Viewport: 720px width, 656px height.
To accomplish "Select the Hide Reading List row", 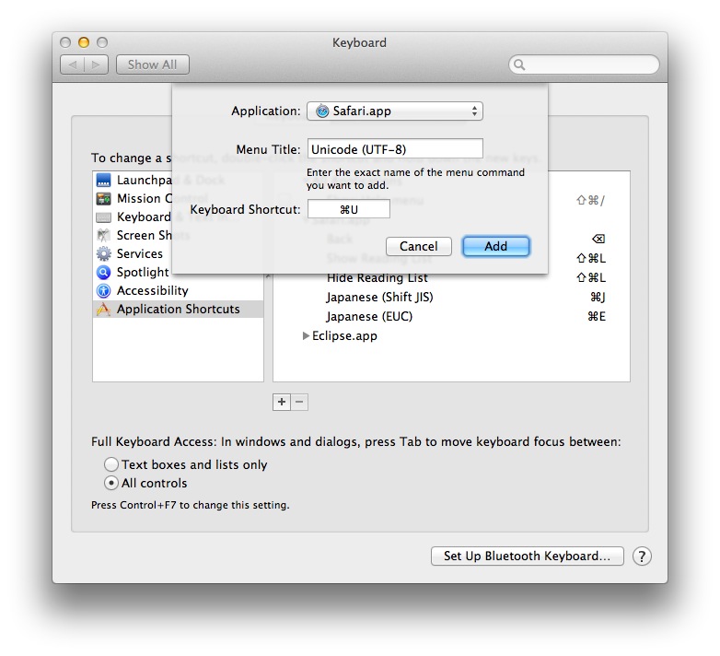I will [451, 277].
